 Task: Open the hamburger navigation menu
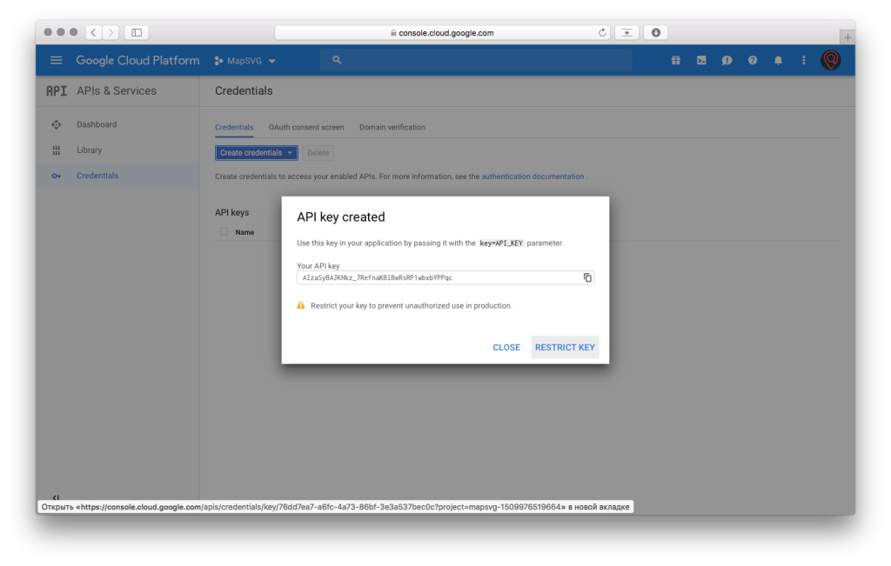click(x=57, y=61)
